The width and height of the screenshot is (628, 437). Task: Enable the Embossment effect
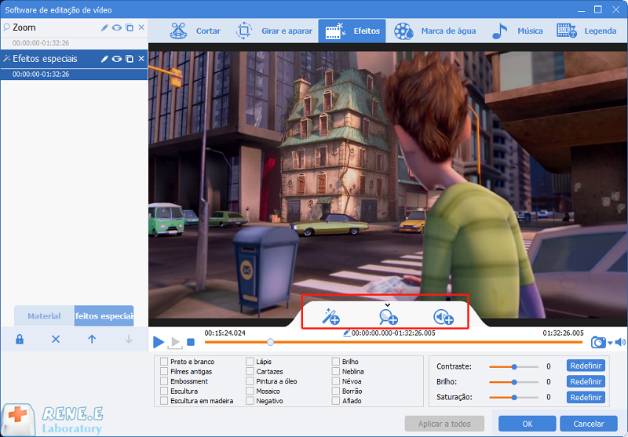164,381
